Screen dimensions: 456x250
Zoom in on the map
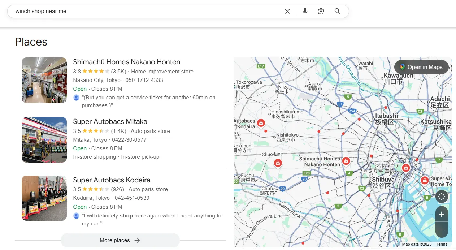(442, 214)
